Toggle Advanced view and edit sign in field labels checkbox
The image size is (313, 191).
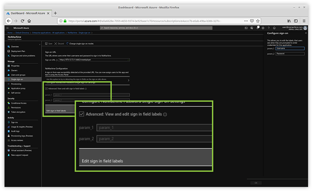(x=47, y=89)
